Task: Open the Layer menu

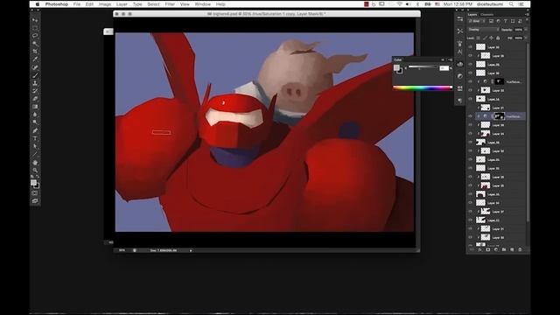Action: click(122, 4)
